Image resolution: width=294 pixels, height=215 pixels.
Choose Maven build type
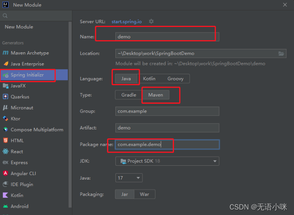point(155,95)
